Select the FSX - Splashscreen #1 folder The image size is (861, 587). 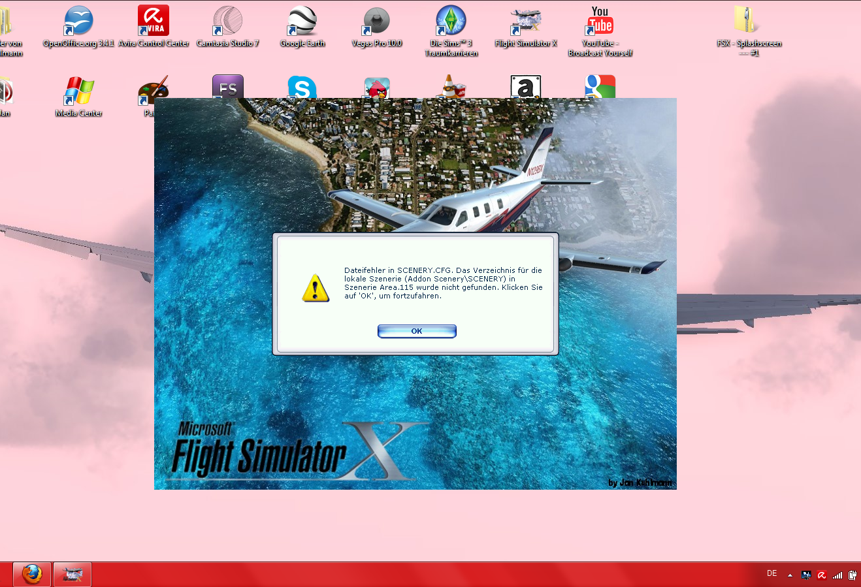(x=749, y=31)
